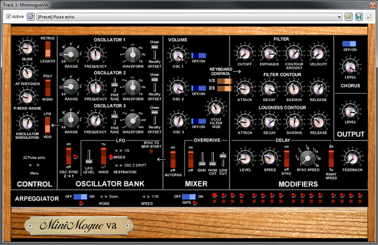Step Arpeggiator speed 1/16 to next
The height and width of the screenshot is (245, 378).
tap(149, 197)
